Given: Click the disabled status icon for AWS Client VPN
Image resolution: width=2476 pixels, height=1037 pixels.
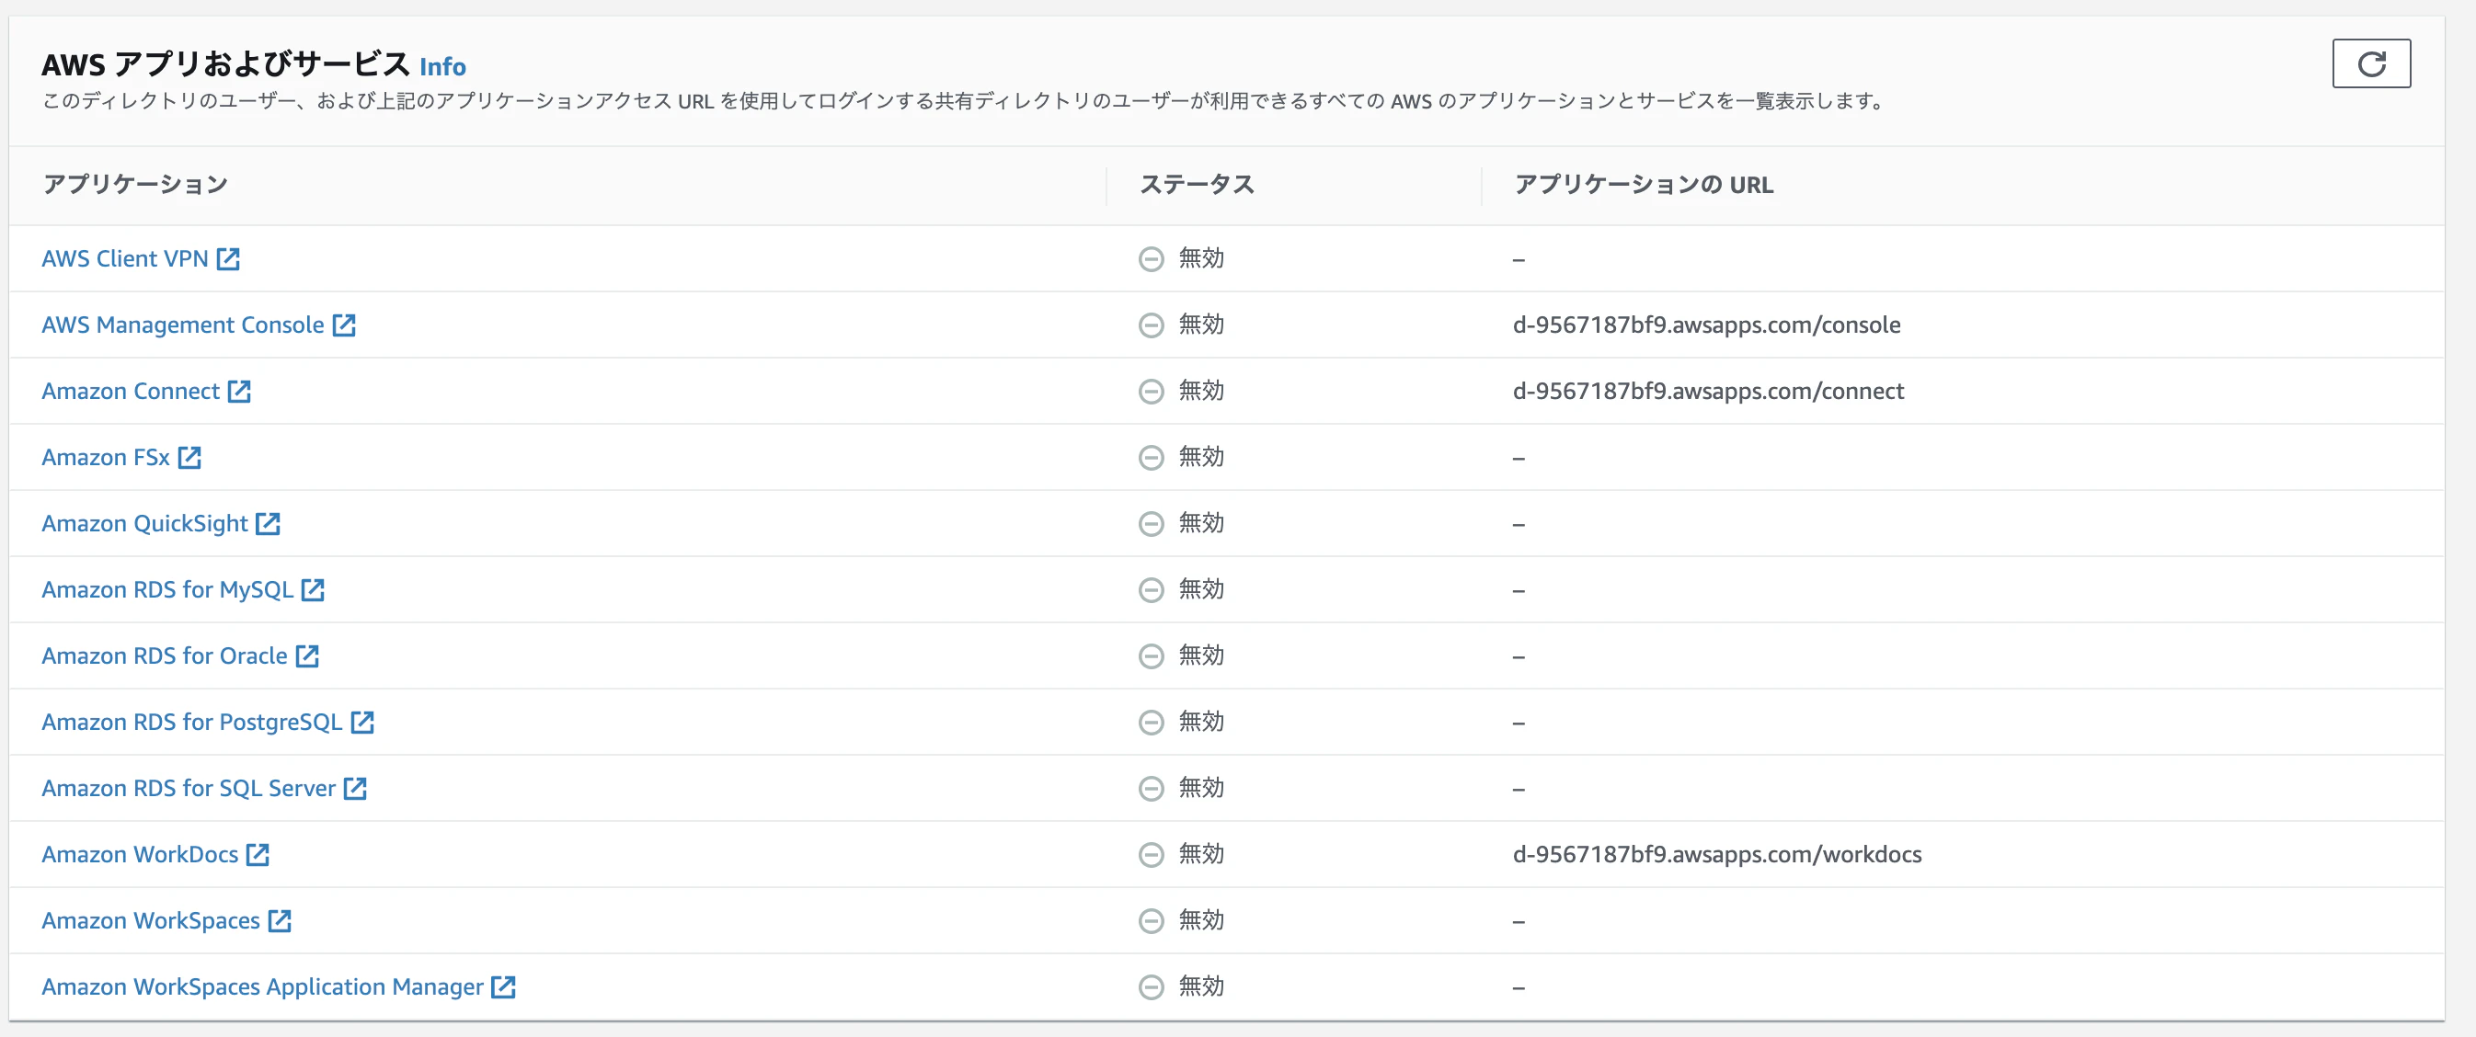Looking at the screenshot, I should point(1151,259).
